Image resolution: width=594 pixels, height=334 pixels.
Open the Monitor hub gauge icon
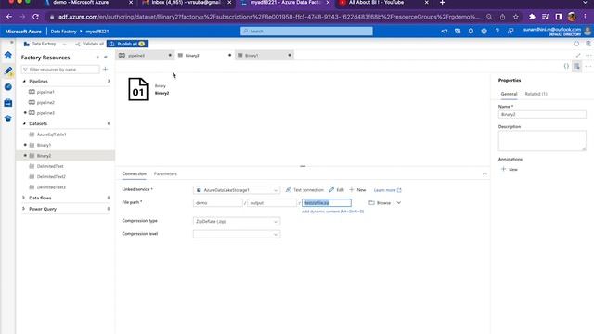(8, 86)
